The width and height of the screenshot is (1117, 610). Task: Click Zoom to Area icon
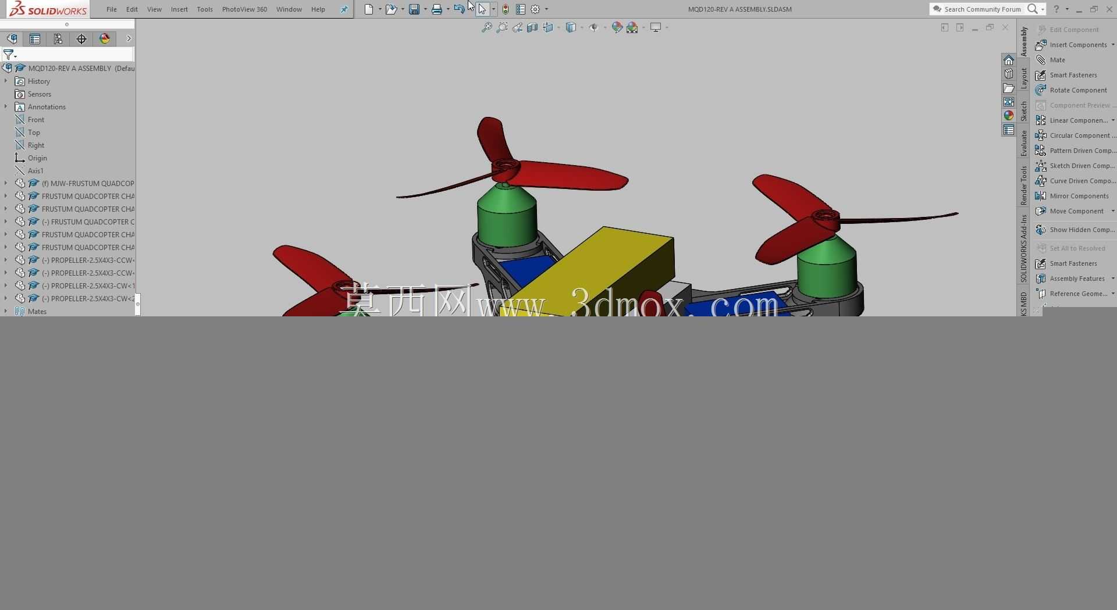(502, 27)
